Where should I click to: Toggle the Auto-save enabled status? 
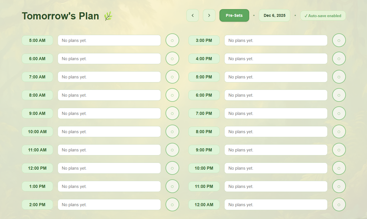323,16
